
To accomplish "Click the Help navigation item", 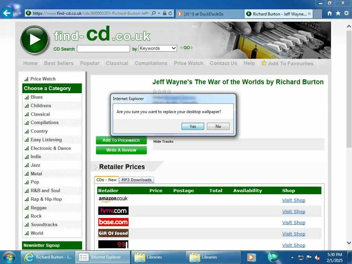I will (249, 63).
